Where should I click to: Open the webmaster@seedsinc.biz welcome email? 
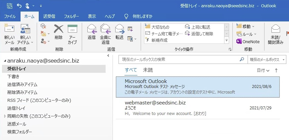pyautogui.click(x=198, y=108)
